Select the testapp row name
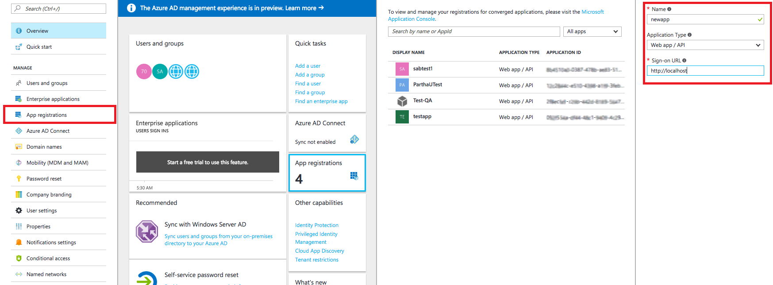The width and height of the screenshot is (773, 285). click(422, 116)
